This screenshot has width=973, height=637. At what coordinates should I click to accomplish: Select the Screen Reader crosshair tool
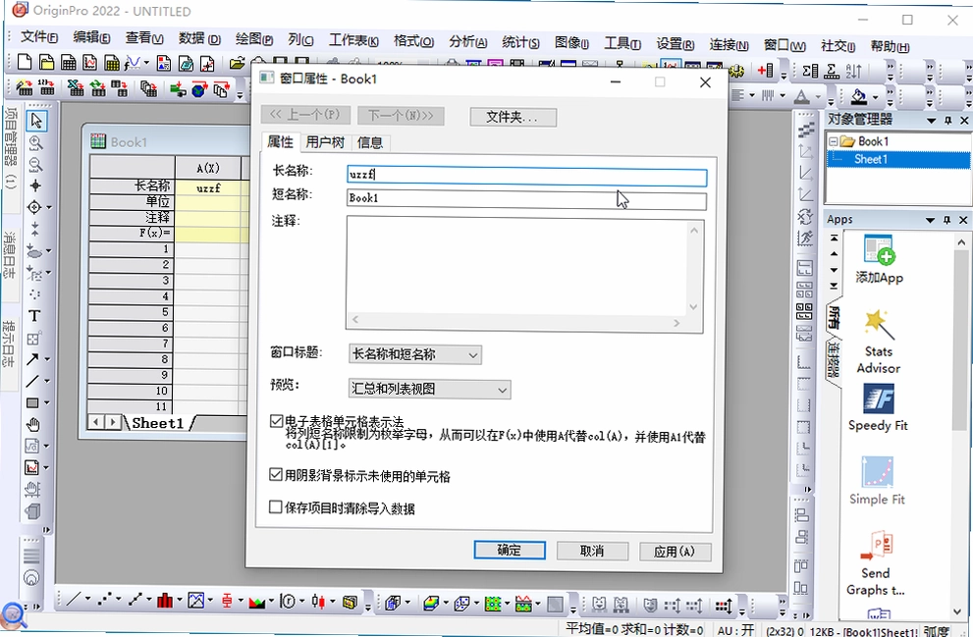(35, 186)
